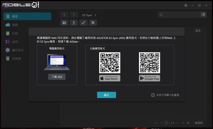The height and width of the screenshot is (129, 213).
Task: Open the list view options dropdown
Action: click(203, 15)
